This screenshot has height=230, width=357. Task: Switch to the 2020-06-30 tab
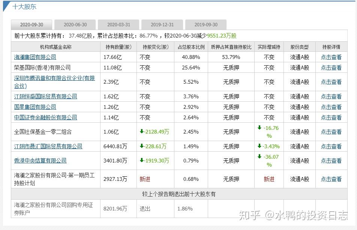pyautogui.click(x=75, y=25)
